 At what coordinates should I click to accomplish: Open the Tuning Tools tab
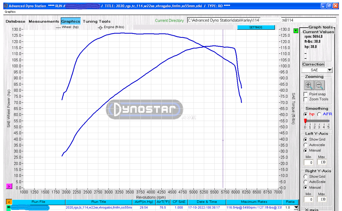pos(97,21)
